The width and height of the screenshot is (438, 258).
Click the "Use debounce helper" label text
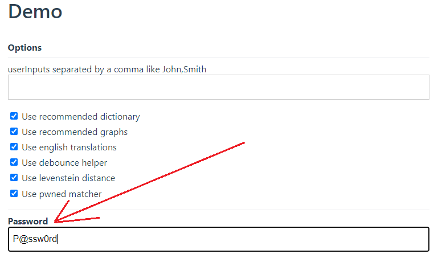coord(64,163)
